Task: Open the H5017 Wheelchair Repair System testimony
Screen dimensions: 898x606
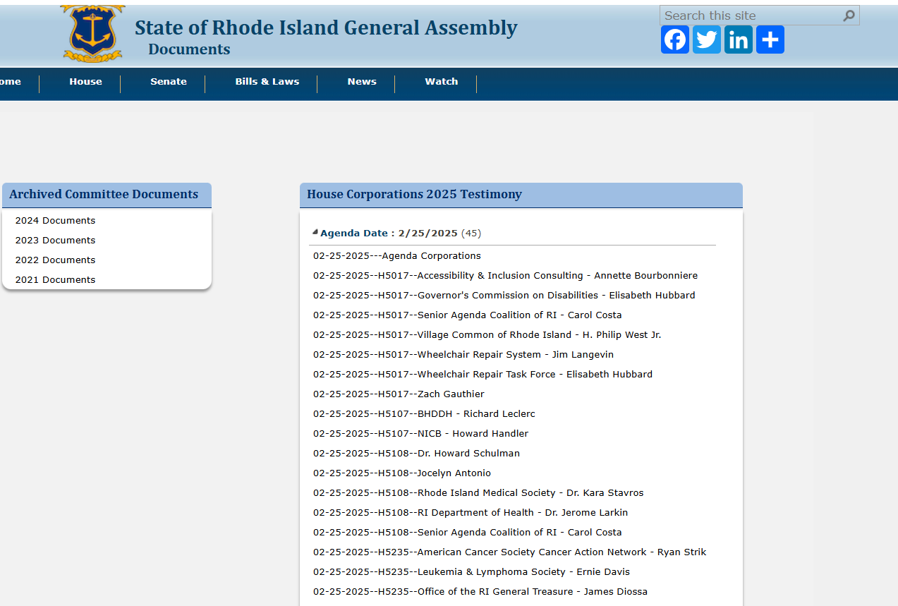Action: coord(463,354)
